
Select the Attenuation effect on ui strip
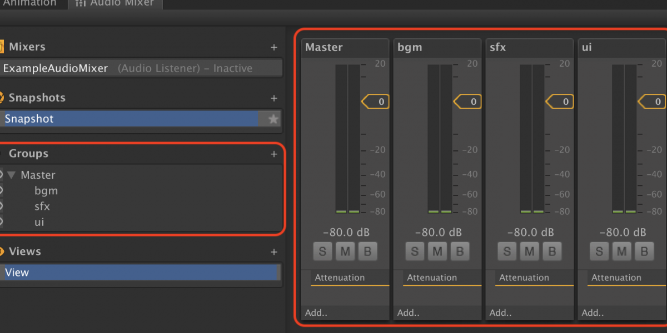pos(616,278)
